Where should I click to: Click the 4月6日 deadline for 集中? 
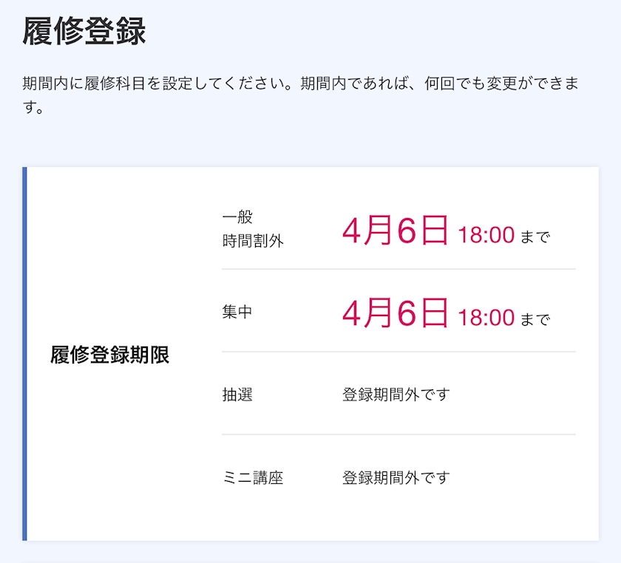tap(396, 313)
